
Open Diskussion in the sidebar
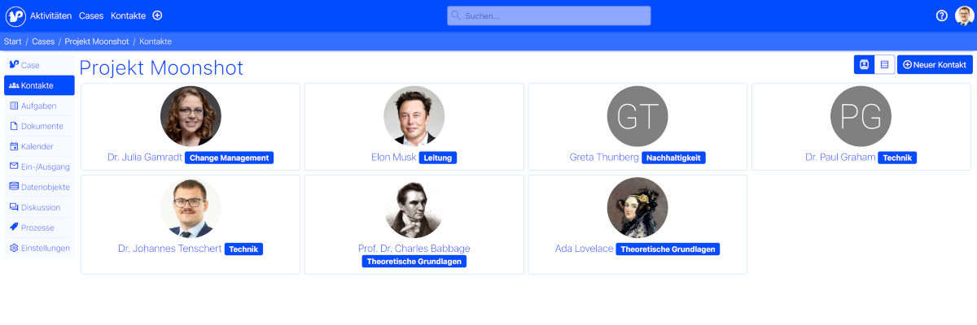[x=39, y=207]
